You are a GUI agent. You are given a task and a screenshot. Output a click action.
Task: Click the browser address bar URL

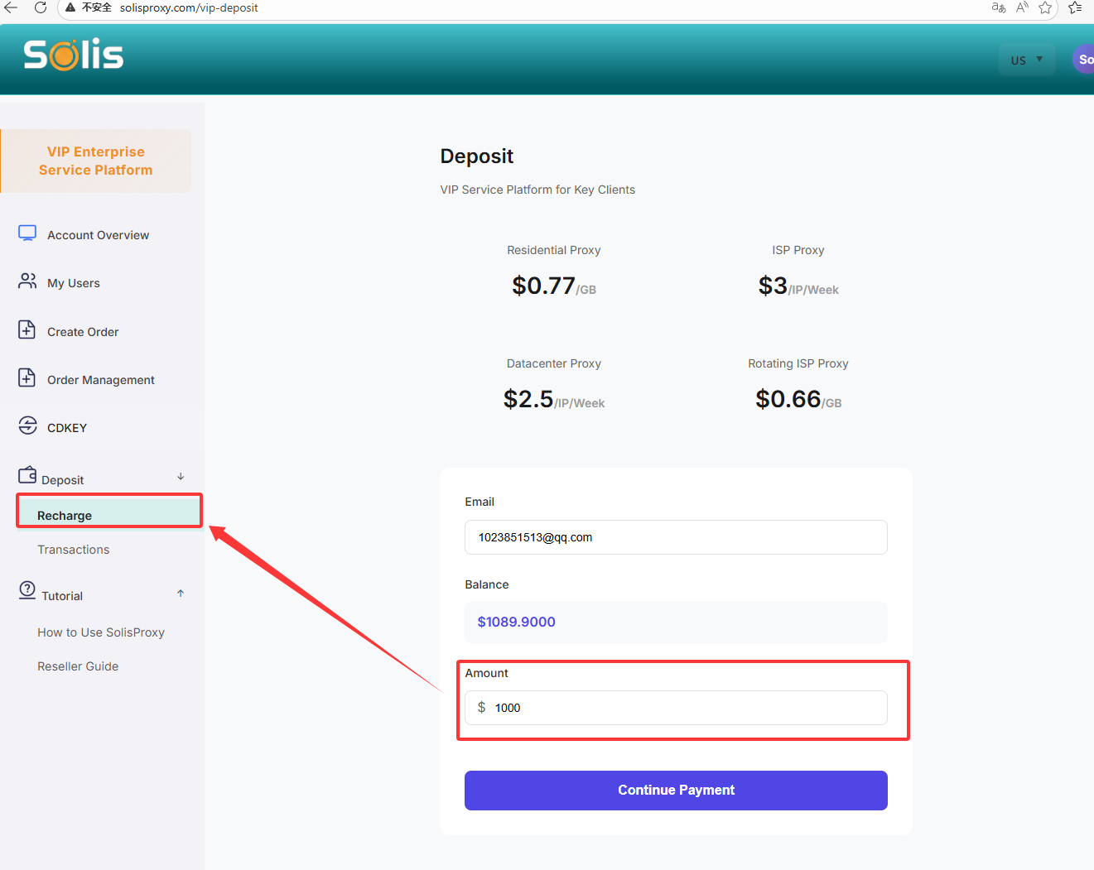[189, 7]
